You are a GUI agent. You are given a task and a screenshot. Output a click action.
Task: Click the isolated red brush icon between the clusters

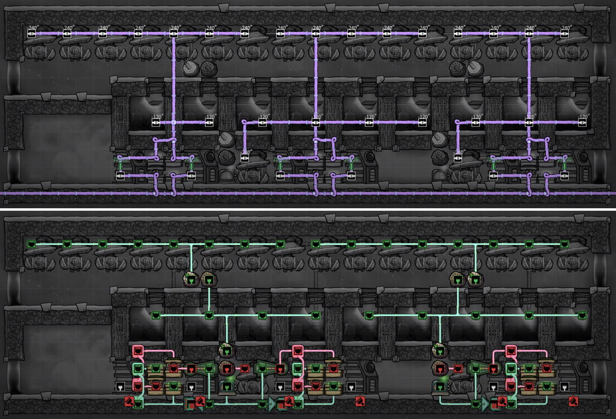(x=360, y=402)
